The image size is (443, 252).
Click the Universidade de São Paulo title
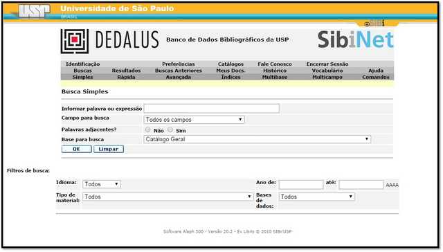pos(117,9)
